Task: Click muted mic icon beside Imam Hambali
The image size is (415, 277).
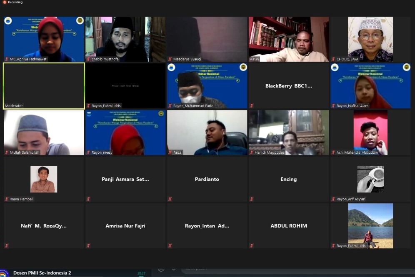Action: (x=7, y=199)
